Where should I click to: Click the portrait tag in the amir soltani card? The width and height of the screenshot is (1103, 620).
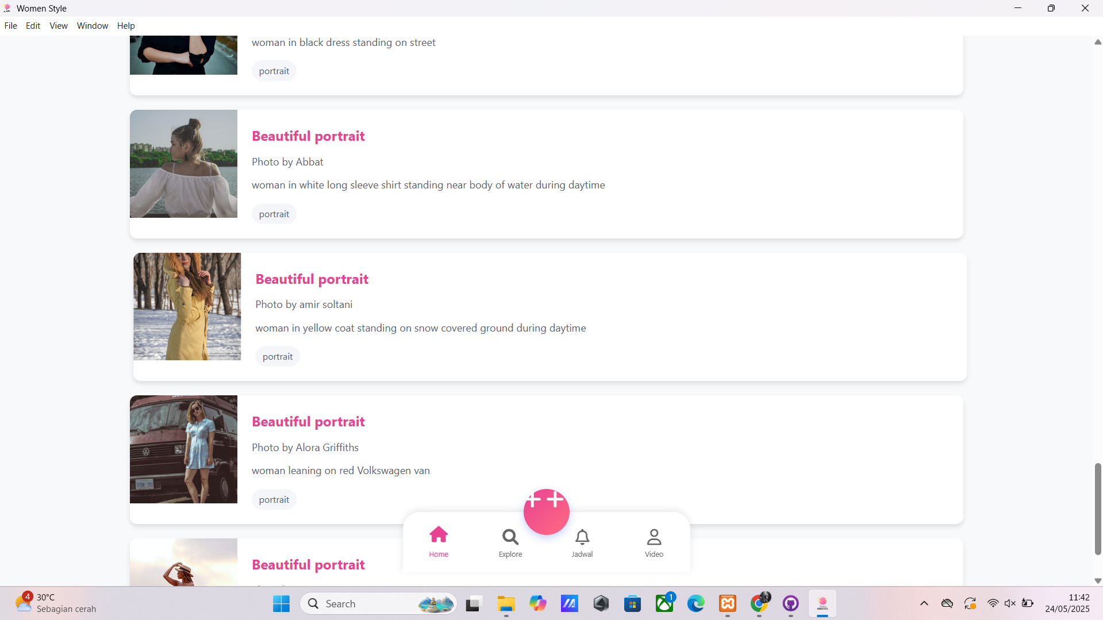click(278, 356)
